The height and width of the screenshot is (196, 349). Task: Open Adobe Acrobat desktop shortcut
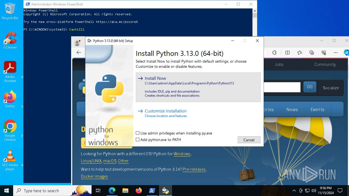[x=10, y=72]
